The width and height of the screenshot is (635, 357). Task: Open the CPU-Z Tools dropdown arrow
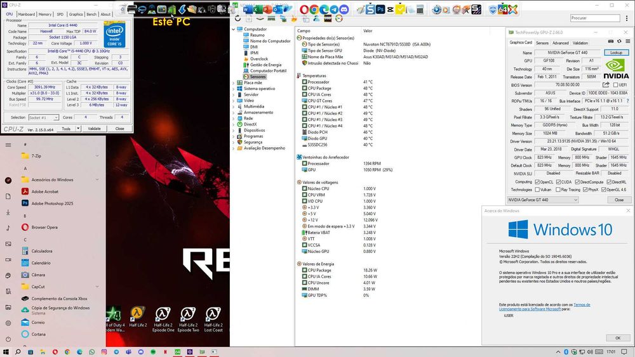(77, 129)
